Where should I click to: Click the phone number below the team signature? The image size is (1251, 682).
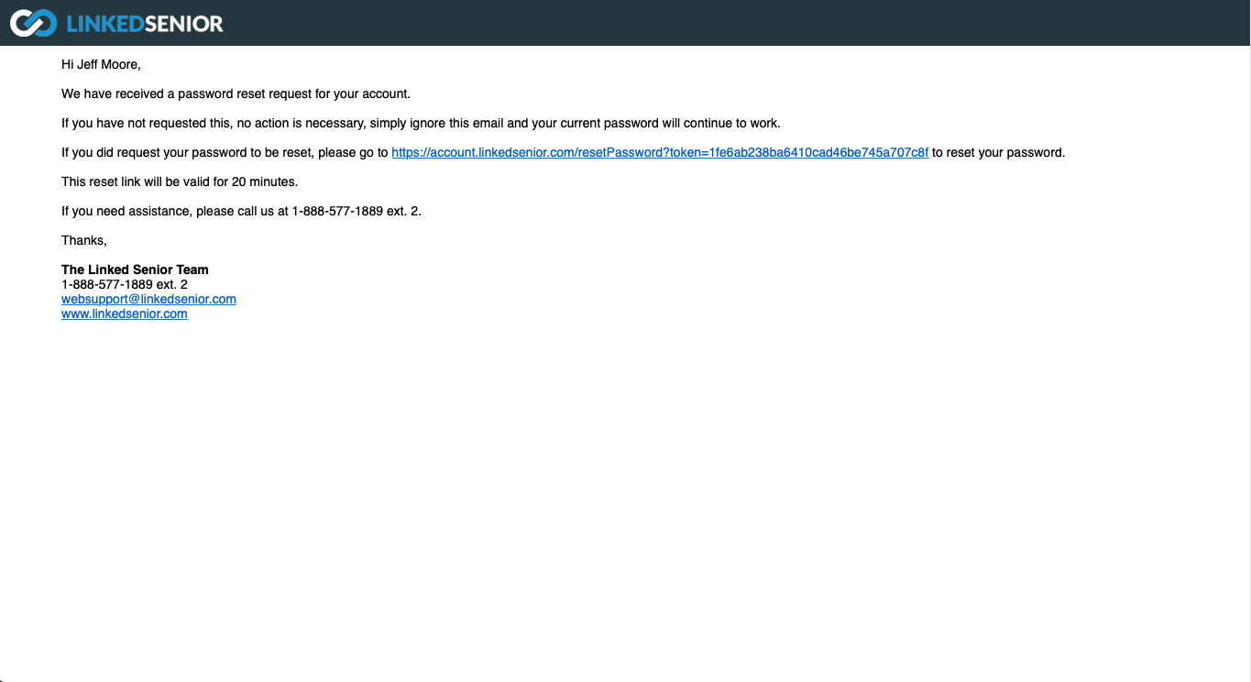tap(124, 284)
